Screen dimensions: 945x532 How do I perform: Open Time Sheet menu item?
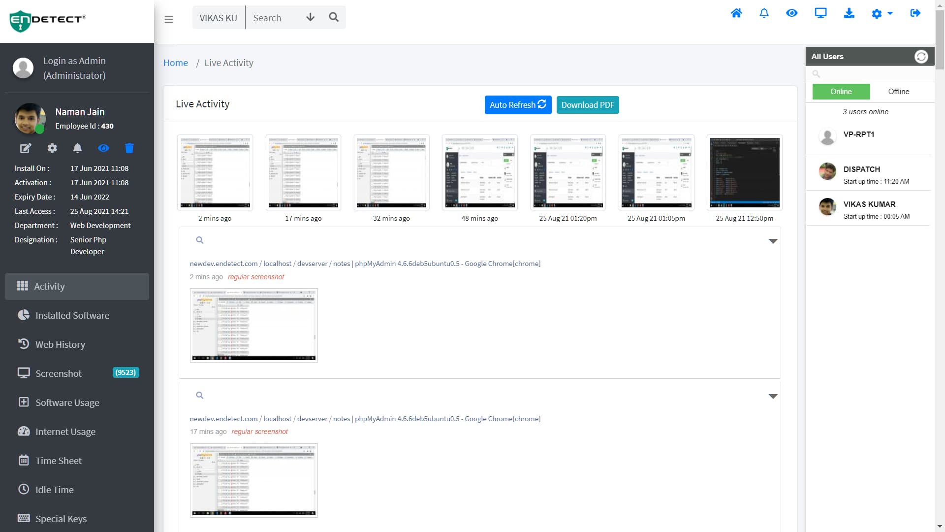(x=58, y=461)
